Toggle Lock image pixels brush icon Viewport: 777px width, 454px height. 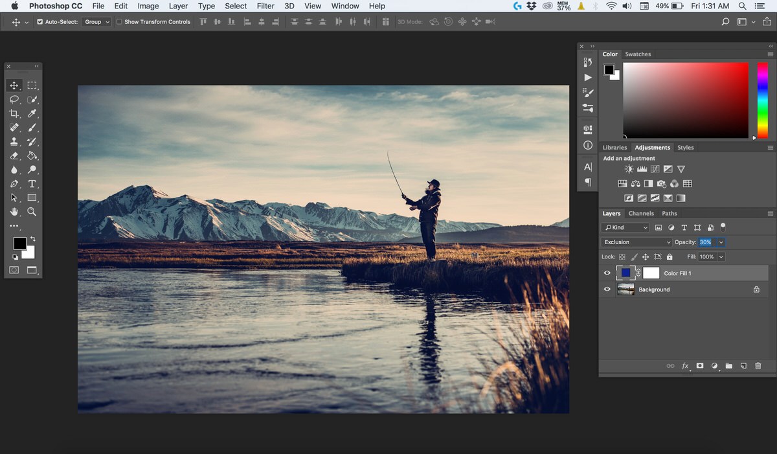(634, 257)
